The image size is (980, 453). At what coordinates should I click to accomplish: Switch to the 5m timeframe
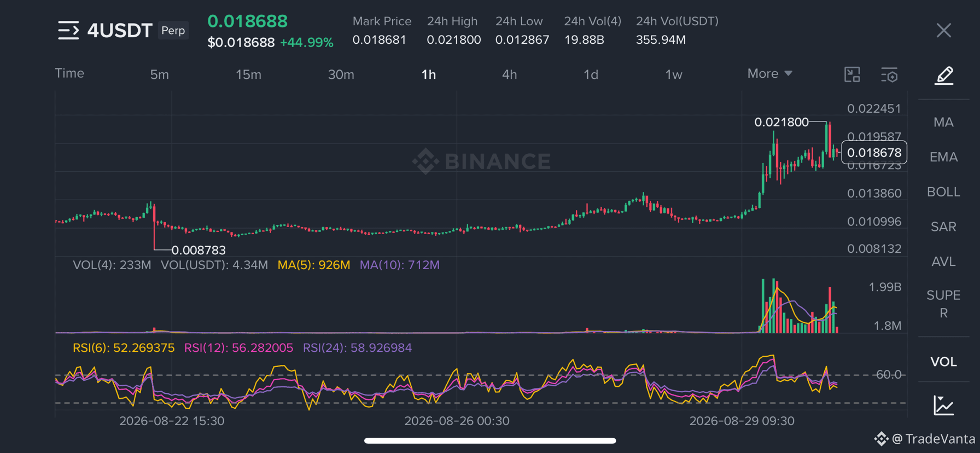[159, 74]
